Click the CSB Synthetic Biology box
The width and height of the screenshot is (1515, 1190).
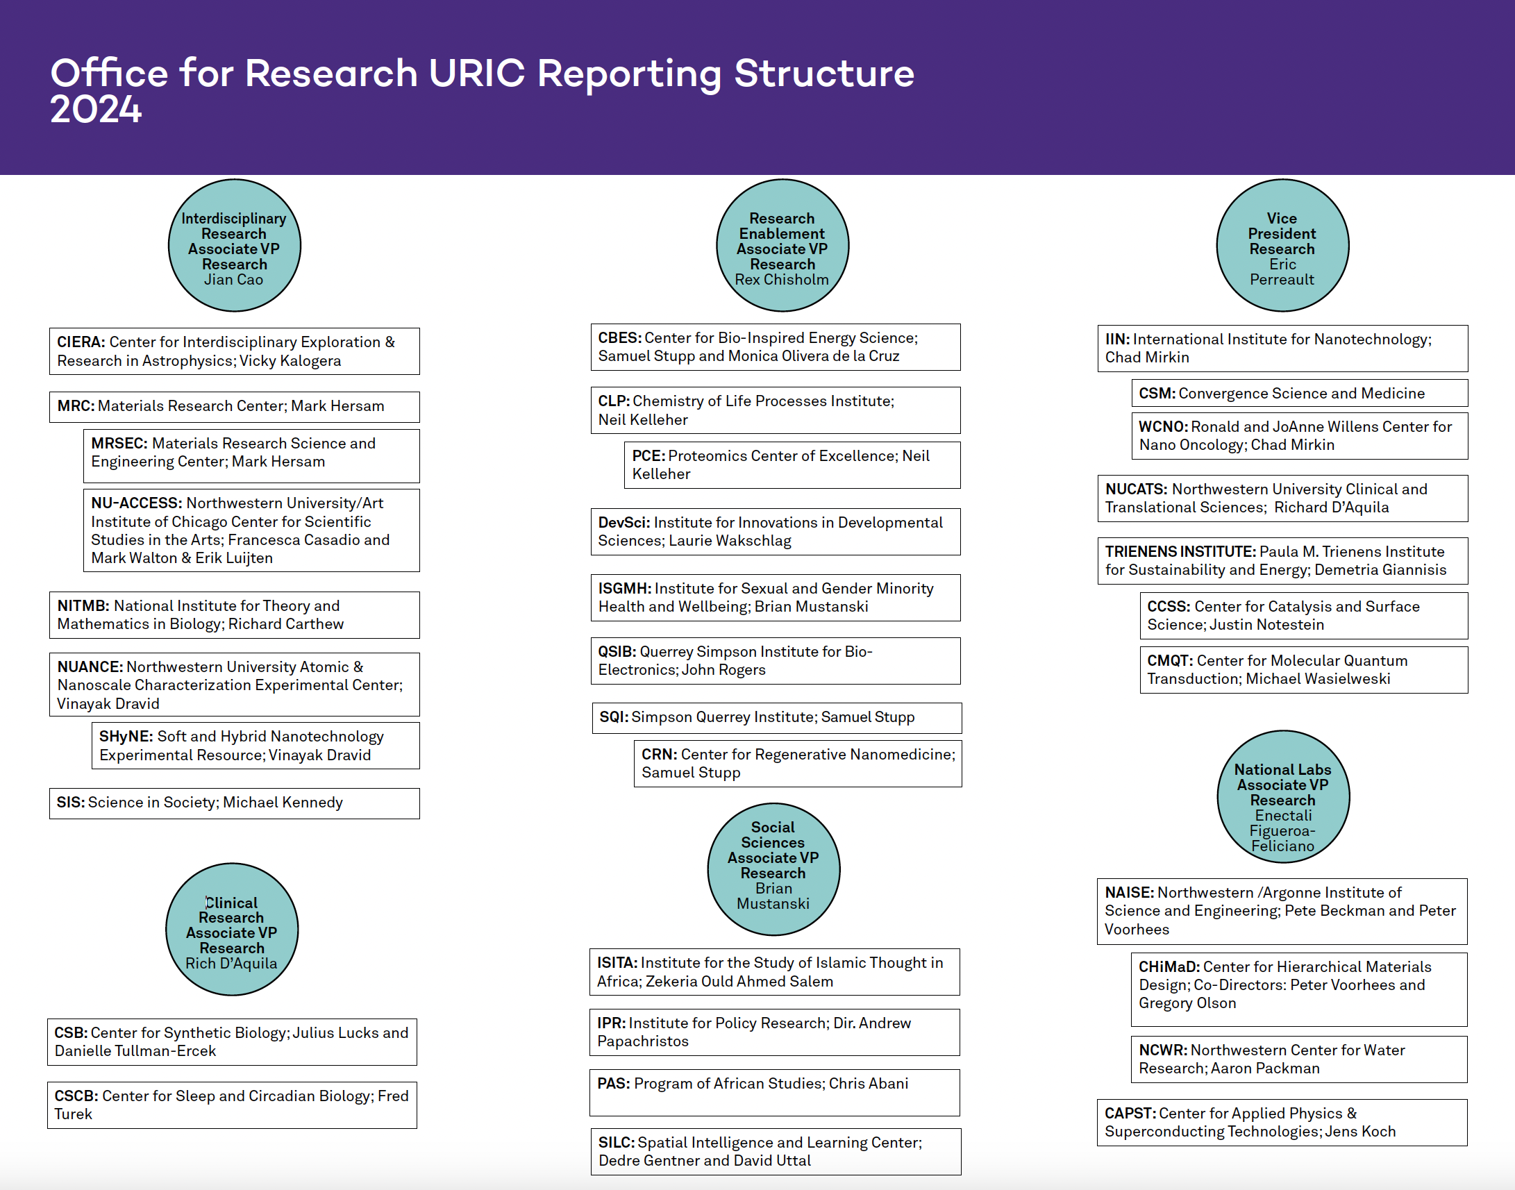coord(232,1042)
